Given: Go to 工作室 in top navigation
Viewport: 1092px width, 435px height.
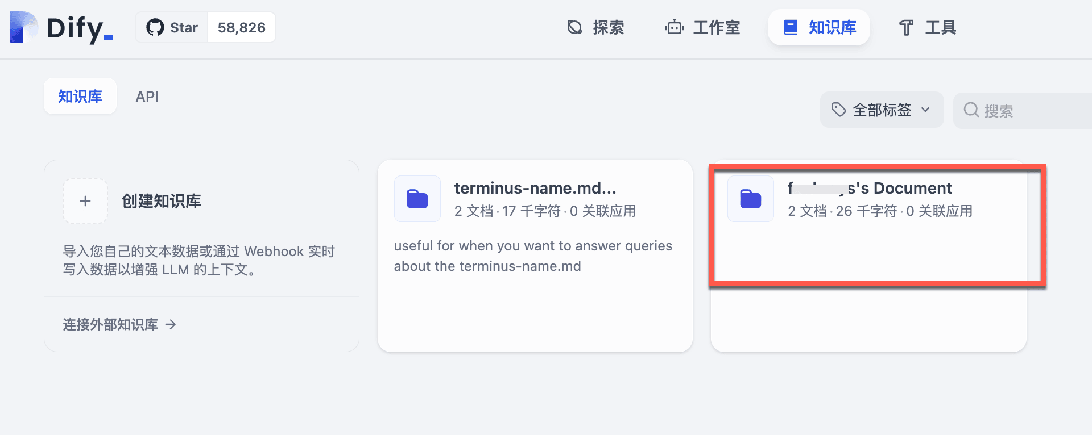Looking at the screenshot, I should click(703, 27).
